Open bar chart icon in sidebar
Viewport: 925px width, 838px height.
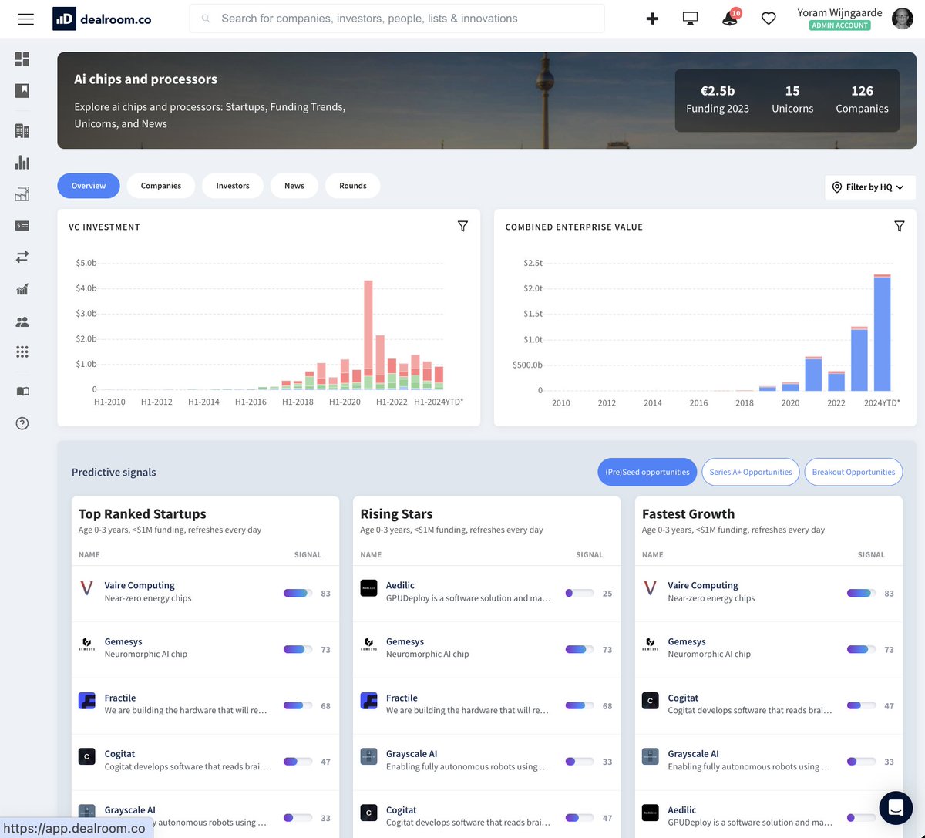click(22, 163)
